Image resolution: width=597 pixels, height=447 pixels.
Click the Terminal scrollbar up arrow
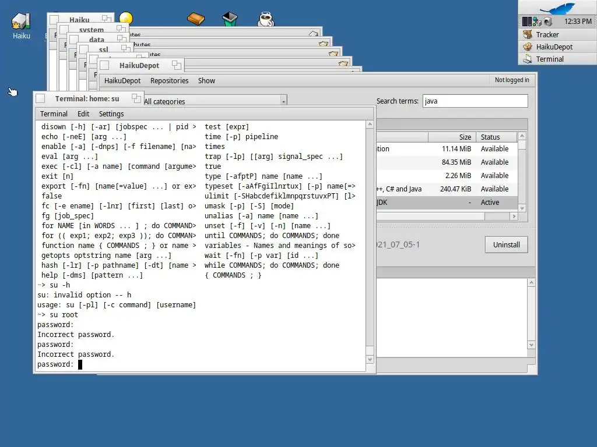(x=370, y=125)
